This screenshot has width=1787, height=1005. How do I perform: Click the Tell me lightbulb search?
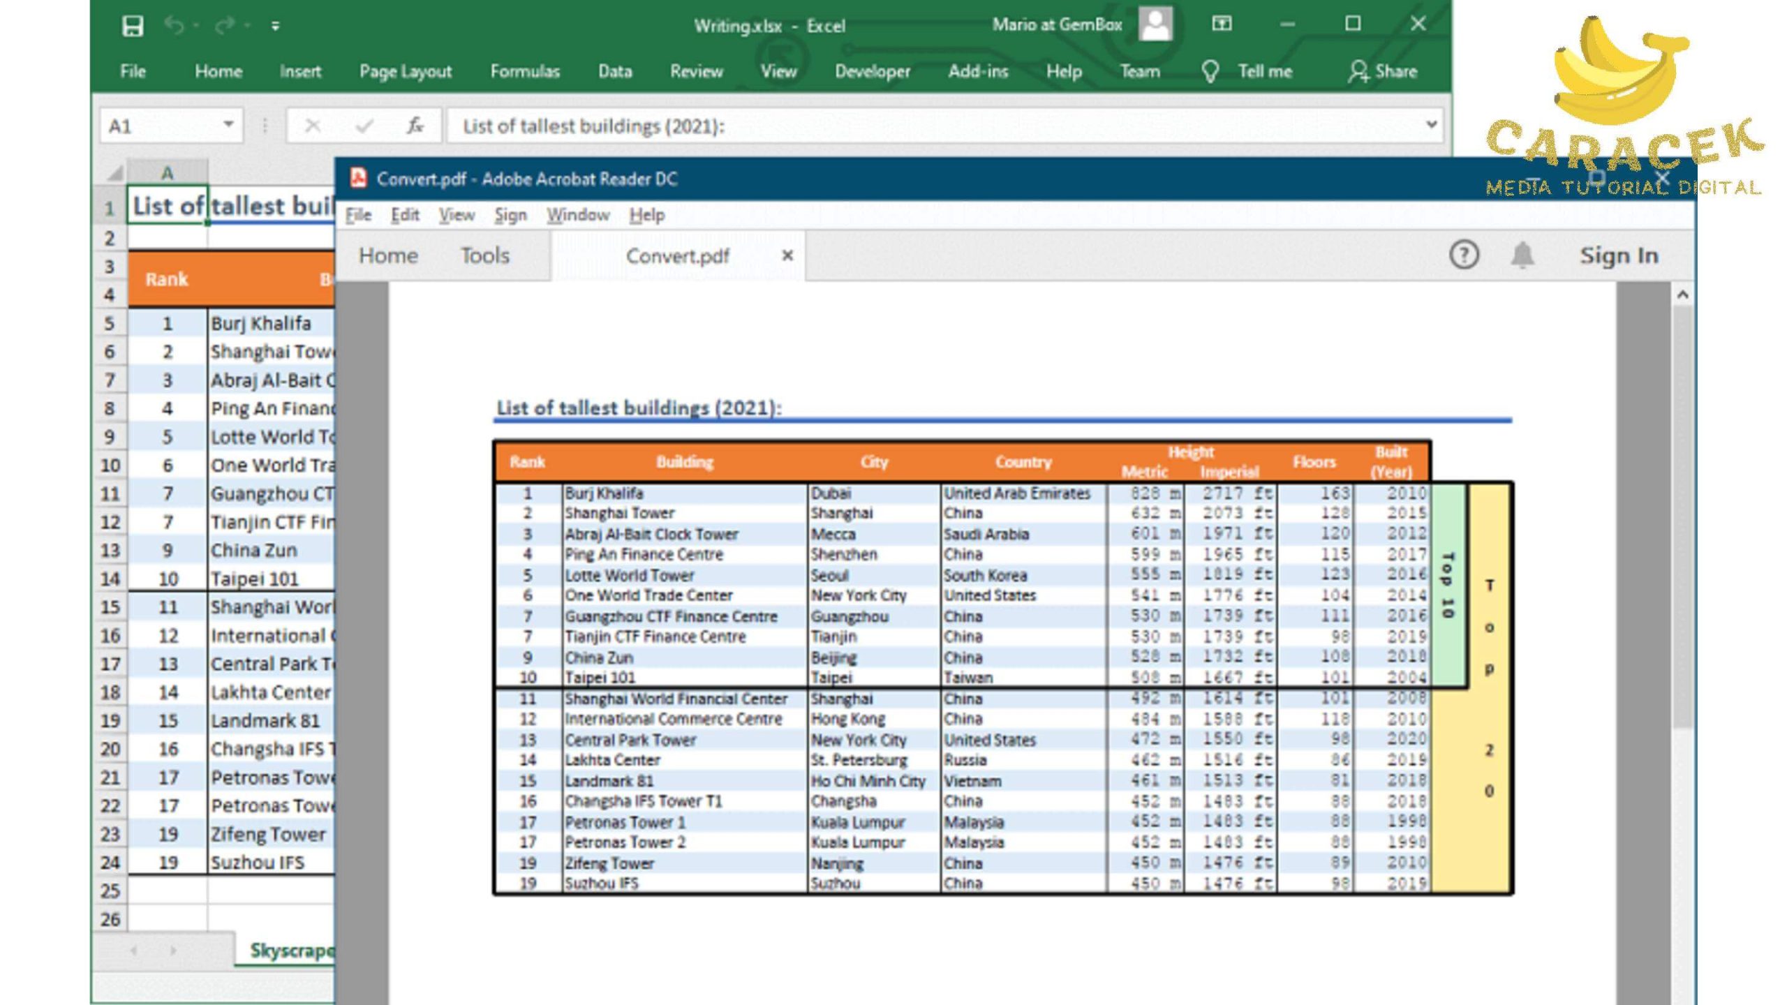(1248, 71)
